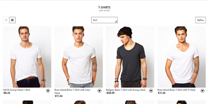Switch to single-column list view
The height and width of the screenshot is (104, 209).
point(6,20)
